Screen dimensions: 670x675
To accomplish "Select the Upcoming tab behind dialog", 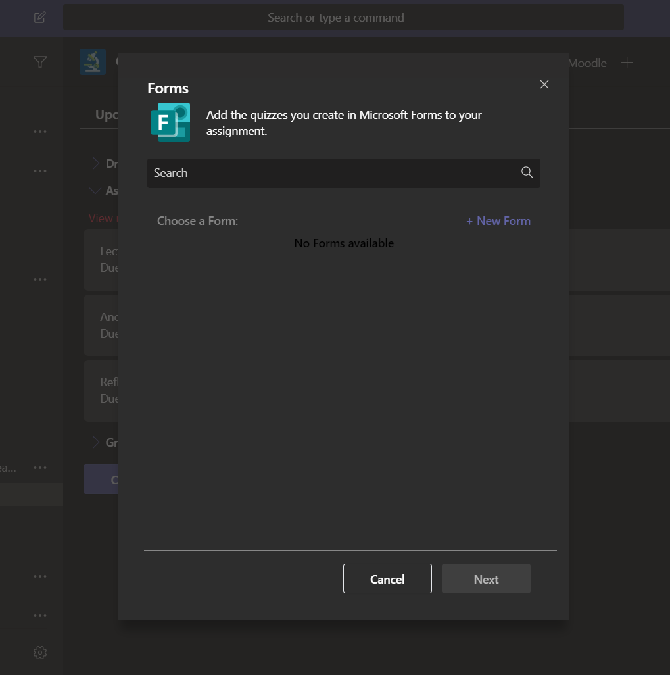I will [105, 114].
